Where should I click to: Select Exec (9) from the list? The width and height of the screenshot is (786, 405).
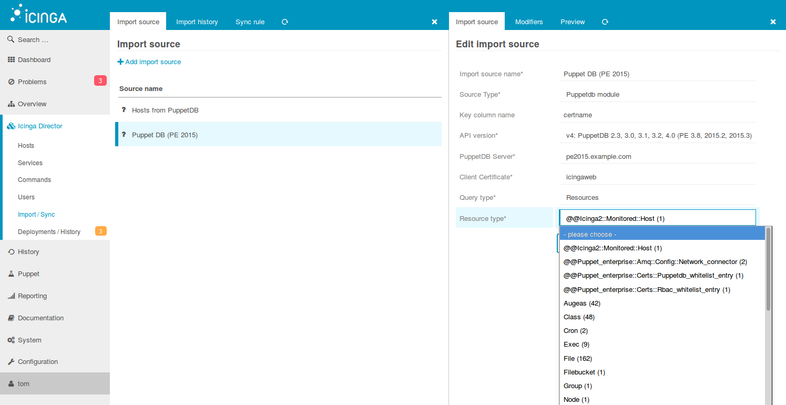pyautogui.click(x=662, y=344)
